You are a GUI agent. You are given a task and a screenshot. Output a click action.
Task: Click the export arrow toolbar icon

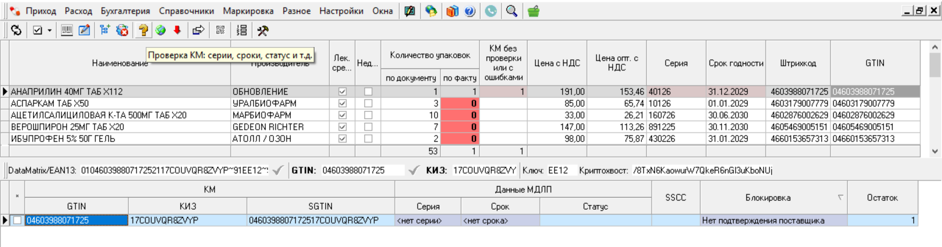coord(198,30)
